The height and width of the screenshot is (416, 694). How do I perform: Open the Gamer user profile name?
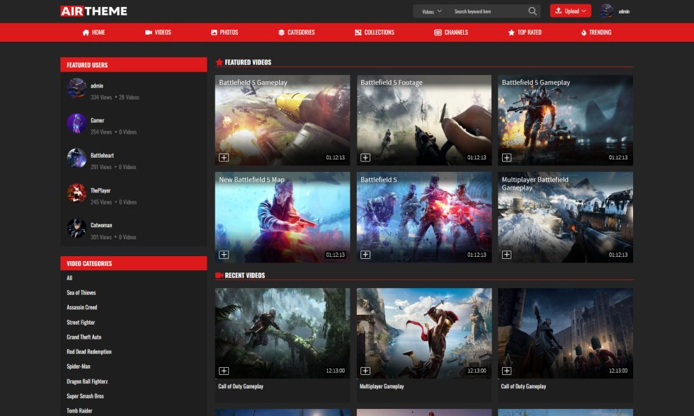[x=98, y=120]
